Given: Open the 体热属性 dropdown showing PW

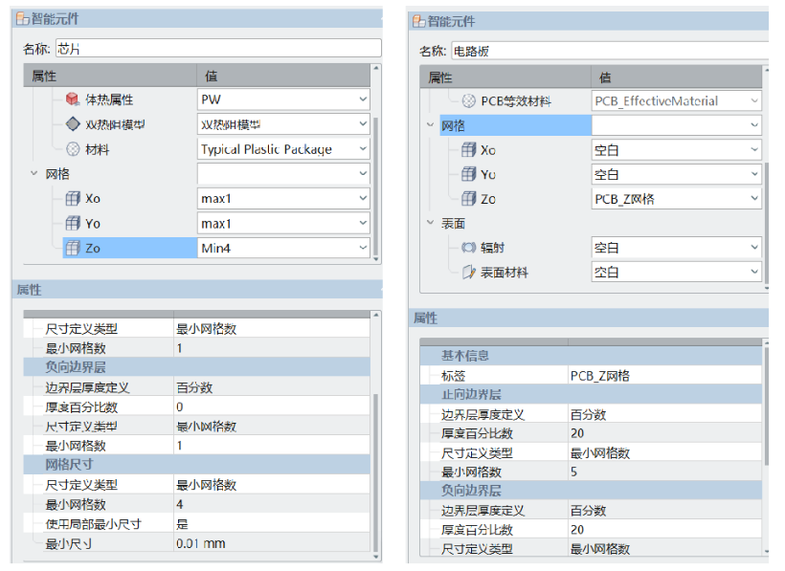Looking at the screenshot, I should coord(363,99).
